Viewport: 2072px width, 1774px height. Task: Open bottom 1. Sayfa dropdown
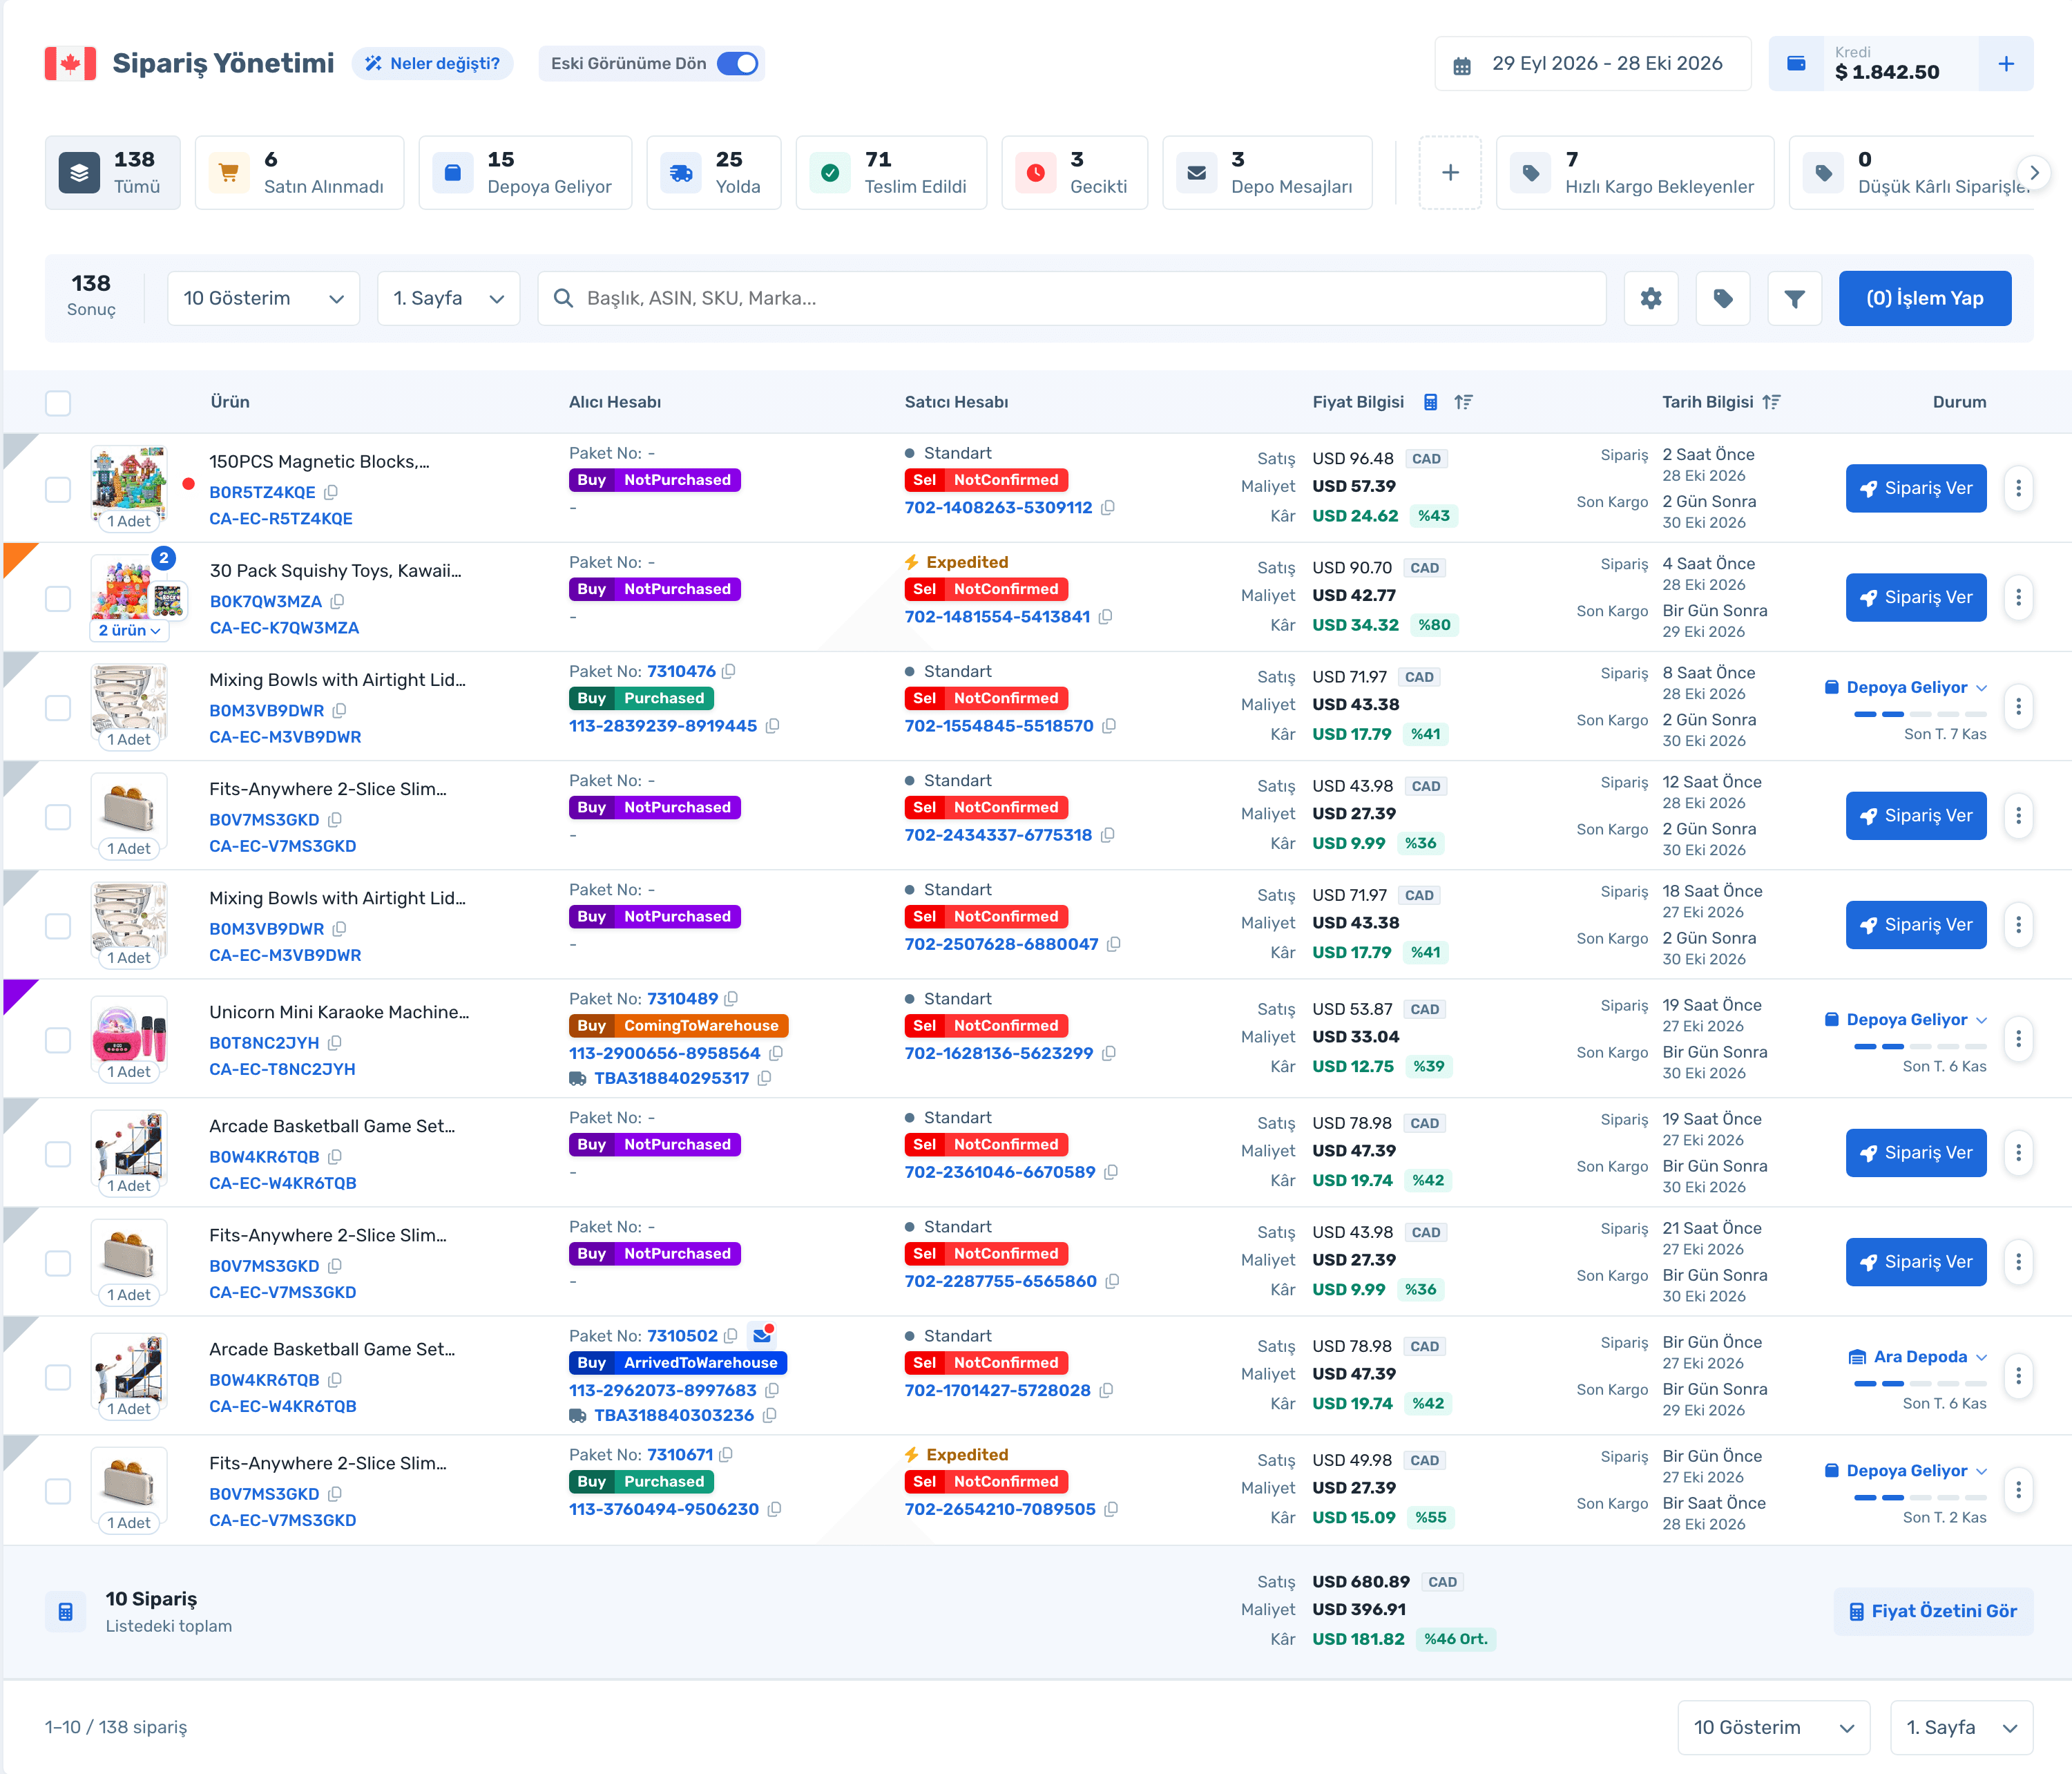click(1962, 1727)
